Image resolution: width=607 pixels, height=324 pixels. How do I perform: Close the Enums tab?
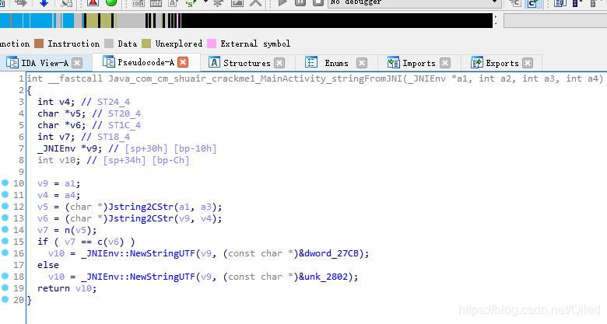coord(362,63)
